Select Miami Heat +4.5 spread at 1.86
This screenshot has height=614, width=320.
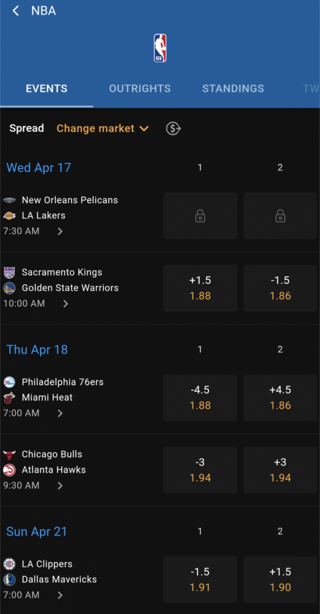pyautogui.click(x=281, y=398)
